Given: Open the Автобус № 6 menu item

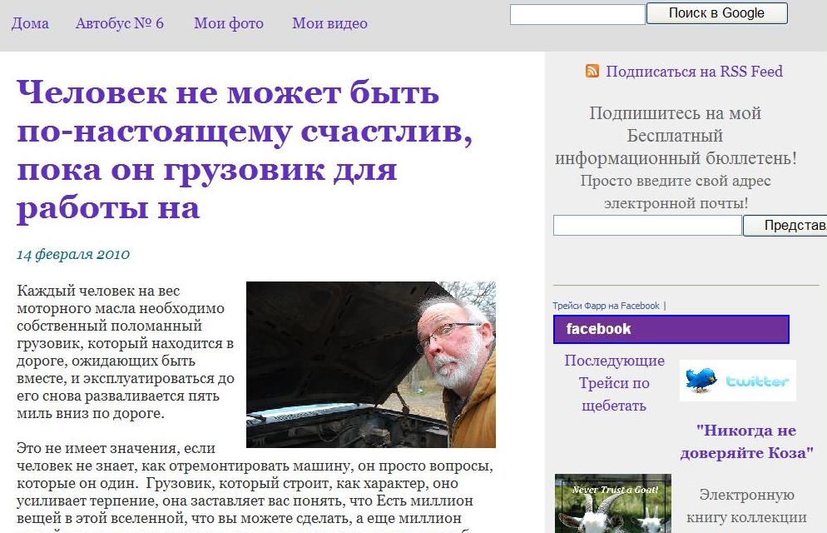Looking at the screenshot, I should point(120,24).
